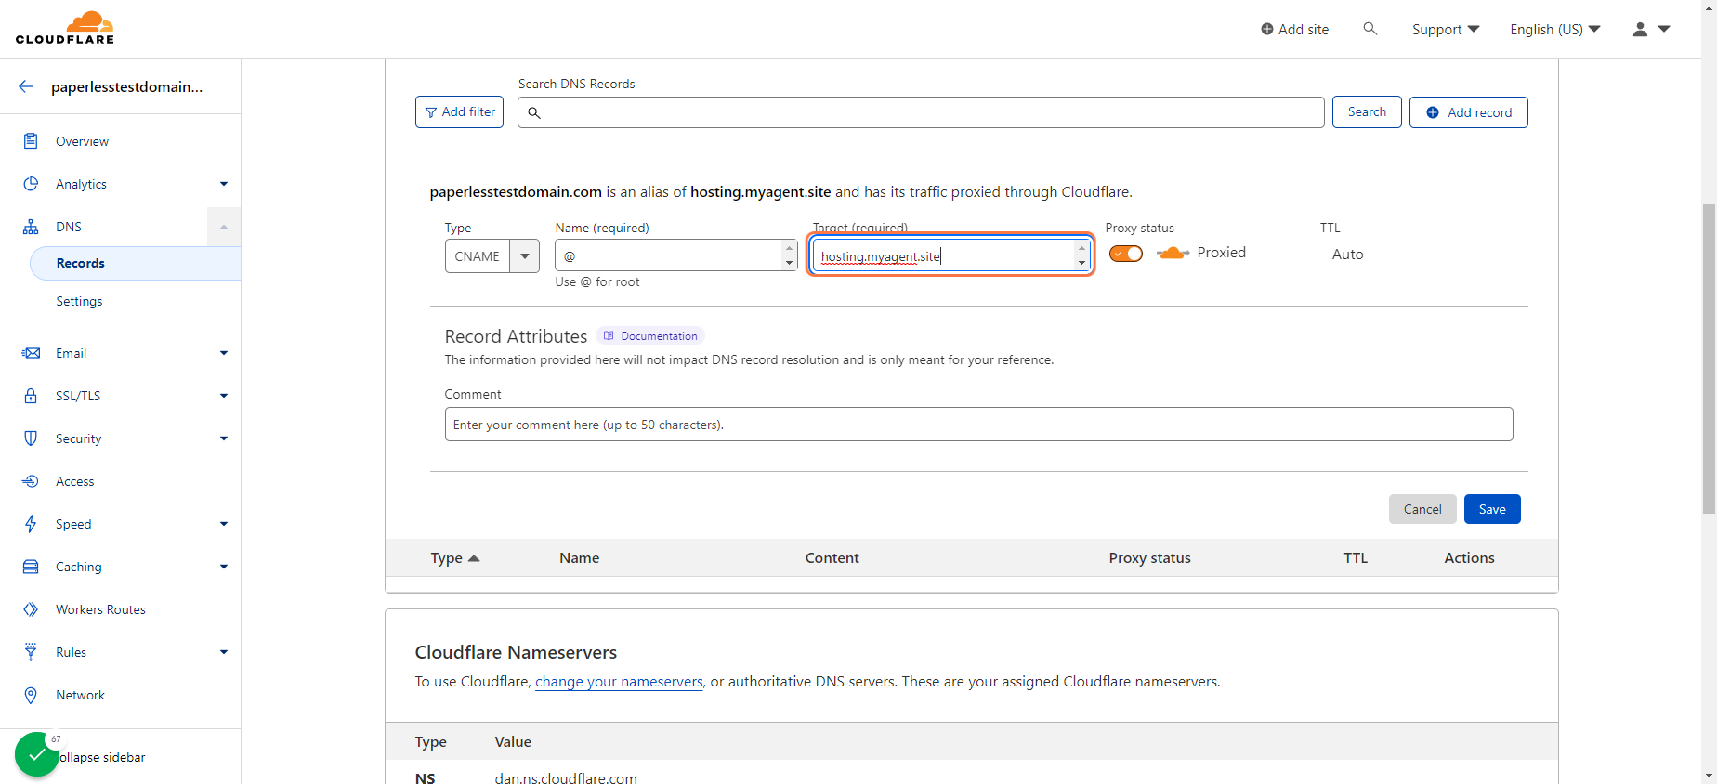
Task: Click the Rules sidebar icon
Action: [31, 652]
